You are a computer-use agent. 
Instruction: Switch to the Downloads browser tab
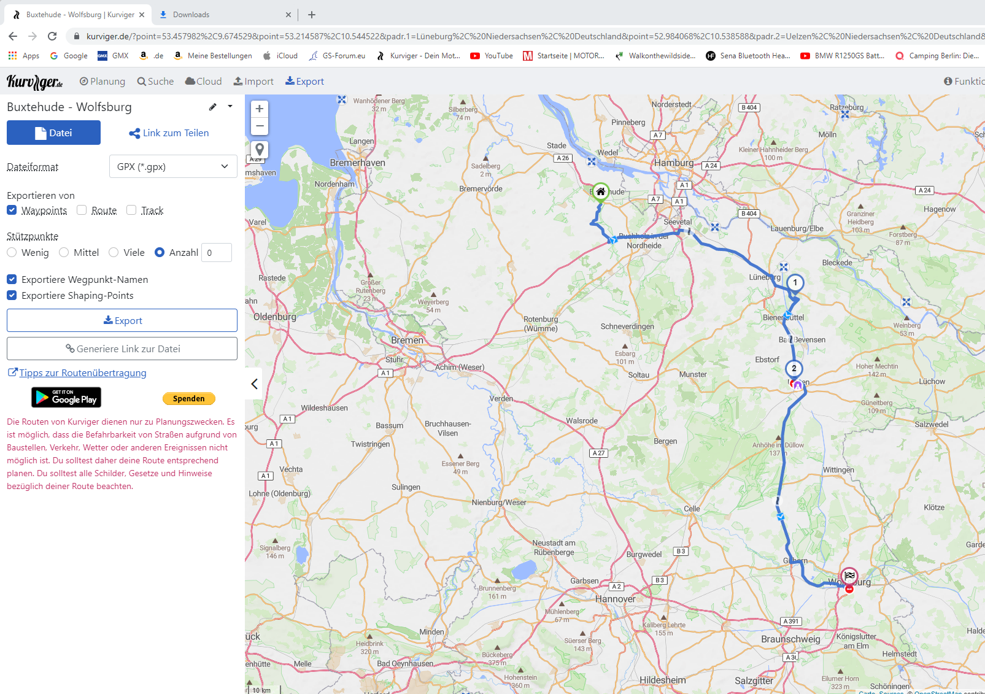[191, 15]
